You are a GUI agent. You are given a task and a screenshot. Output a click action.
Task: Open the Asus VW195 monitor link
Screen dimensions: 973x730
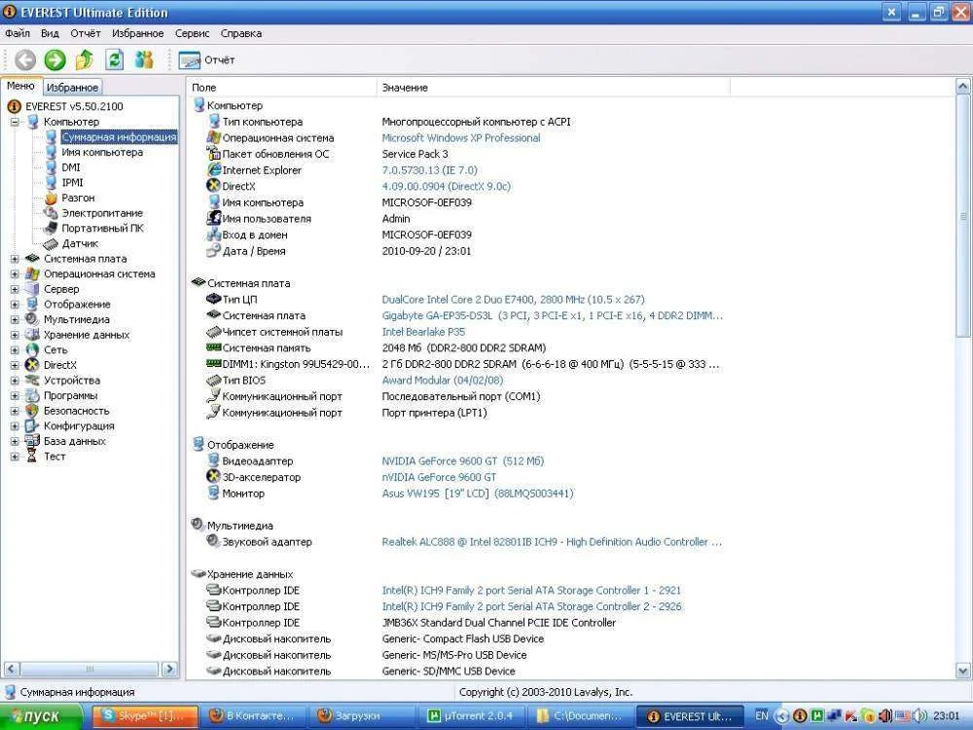pos(478,493)
